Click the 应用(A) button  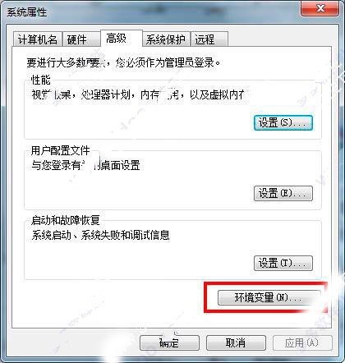click(x=302, y=342)
